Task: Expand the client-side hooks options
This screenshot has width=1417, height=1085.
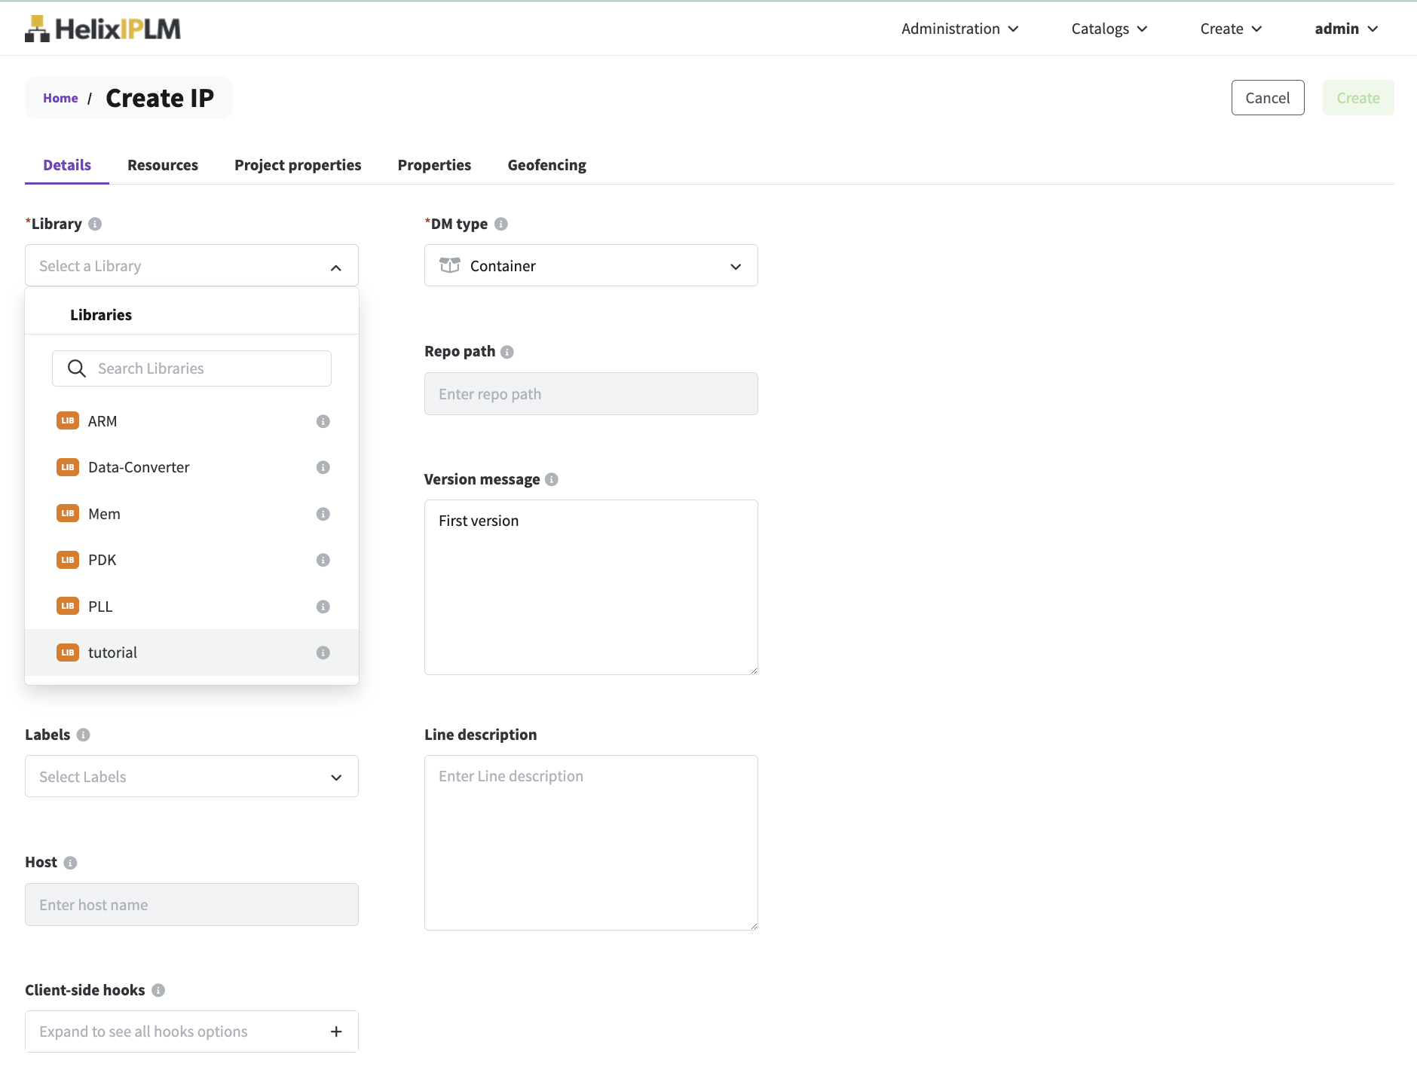Action: click(336, 1032)
